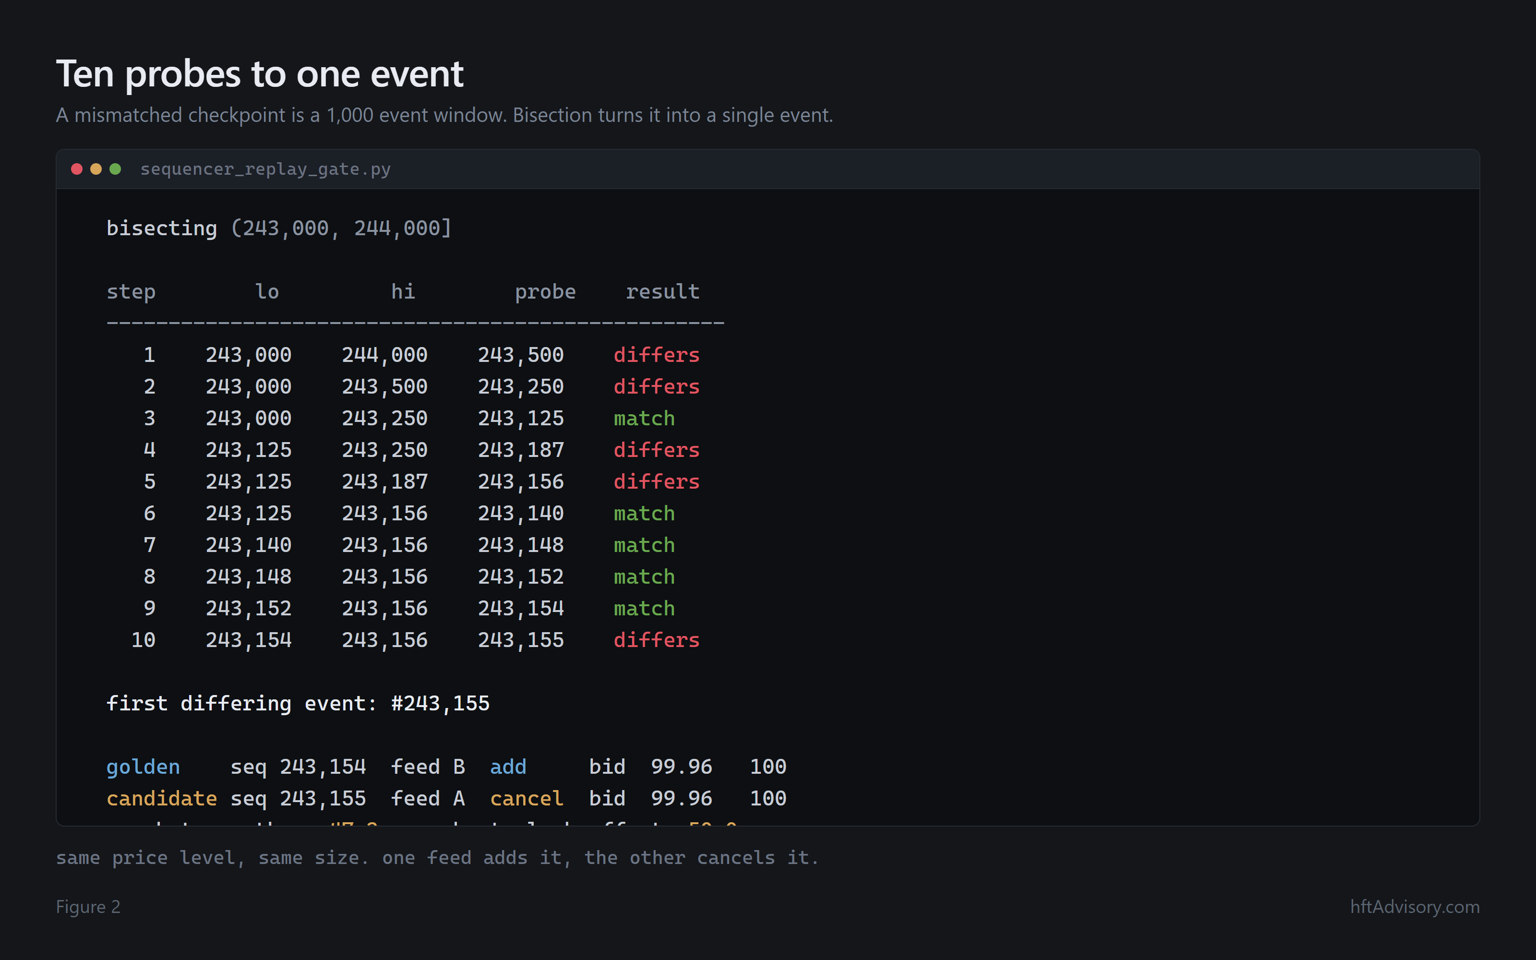Click the 'differs' result in step 10 row

click(x=656, y=641)
